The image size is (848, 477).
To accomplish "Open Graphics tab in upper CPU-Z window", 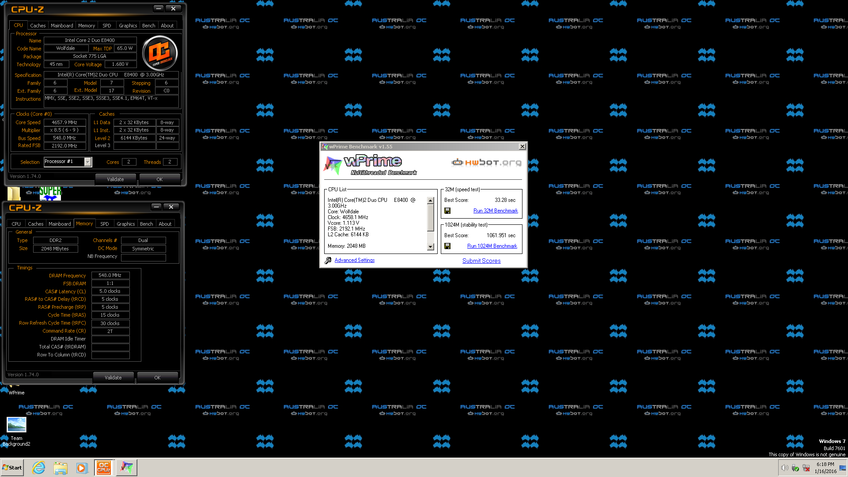I will 128,26.
